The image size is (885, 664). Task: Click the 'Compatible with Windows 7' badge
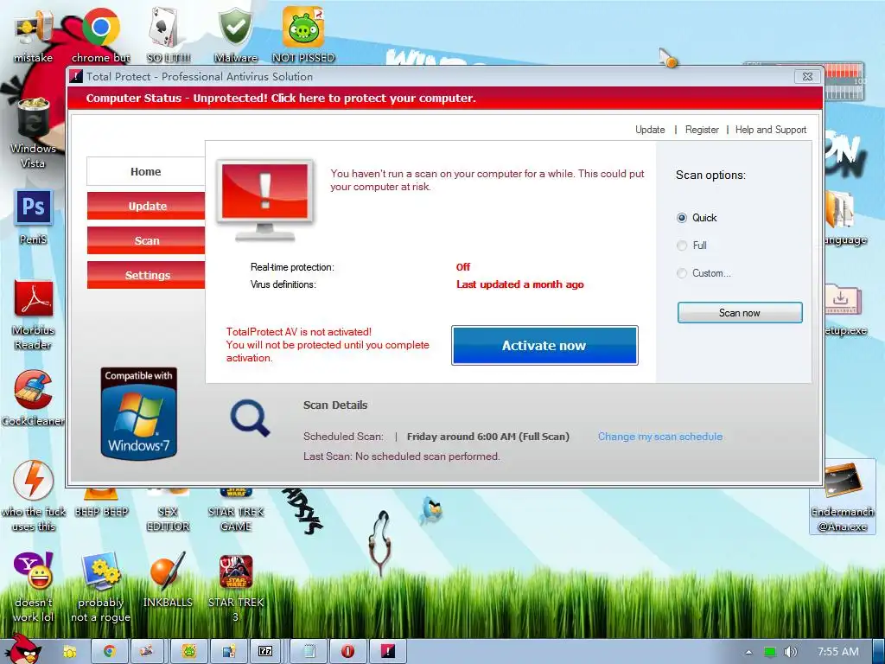[139, 413]
